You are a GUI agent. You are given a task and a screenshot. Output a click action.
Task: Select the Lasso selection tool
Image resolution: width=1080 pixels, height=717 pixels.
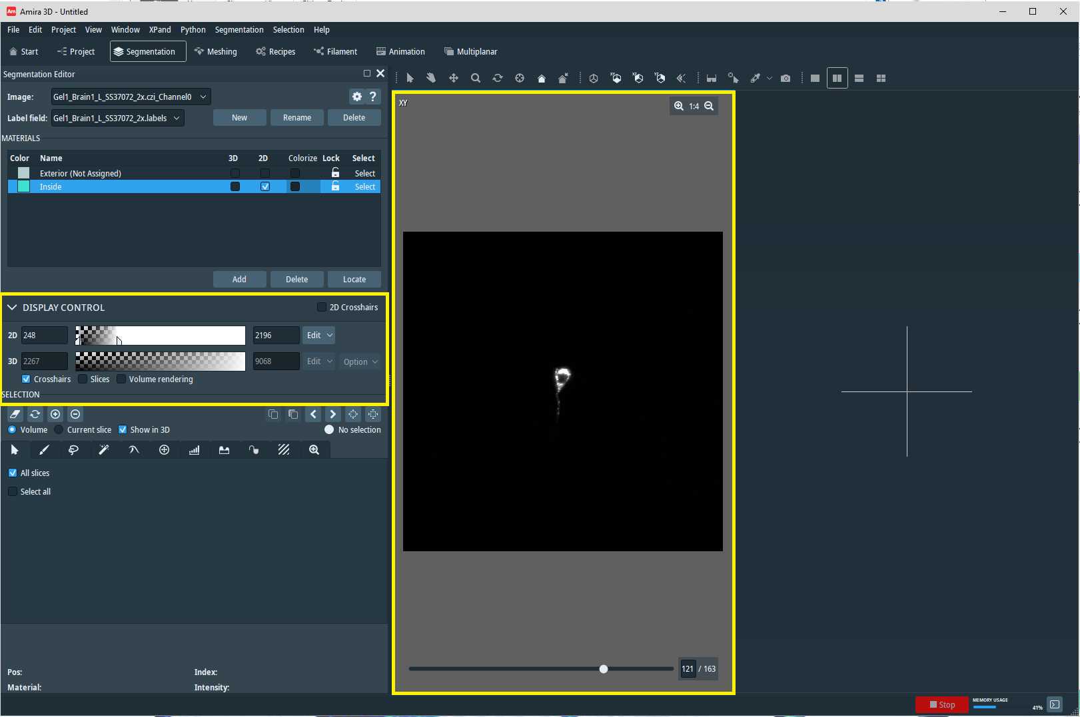click(x=73, y=450)
